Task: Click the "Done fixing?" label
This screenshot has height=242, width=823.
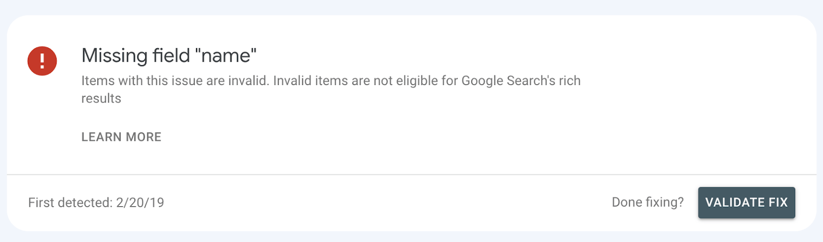Action: click(x=648, y=203)
